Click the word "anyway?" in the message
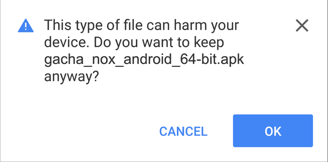 click(71, 78)
